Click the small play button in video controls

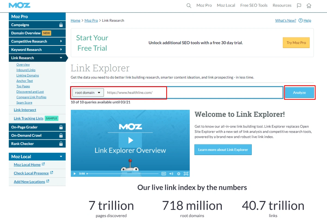pyautogui.click(x=75, y=174)
